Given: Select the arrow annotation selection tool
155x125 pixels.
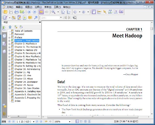Looking at the screenshot, I should click(105, 12).
